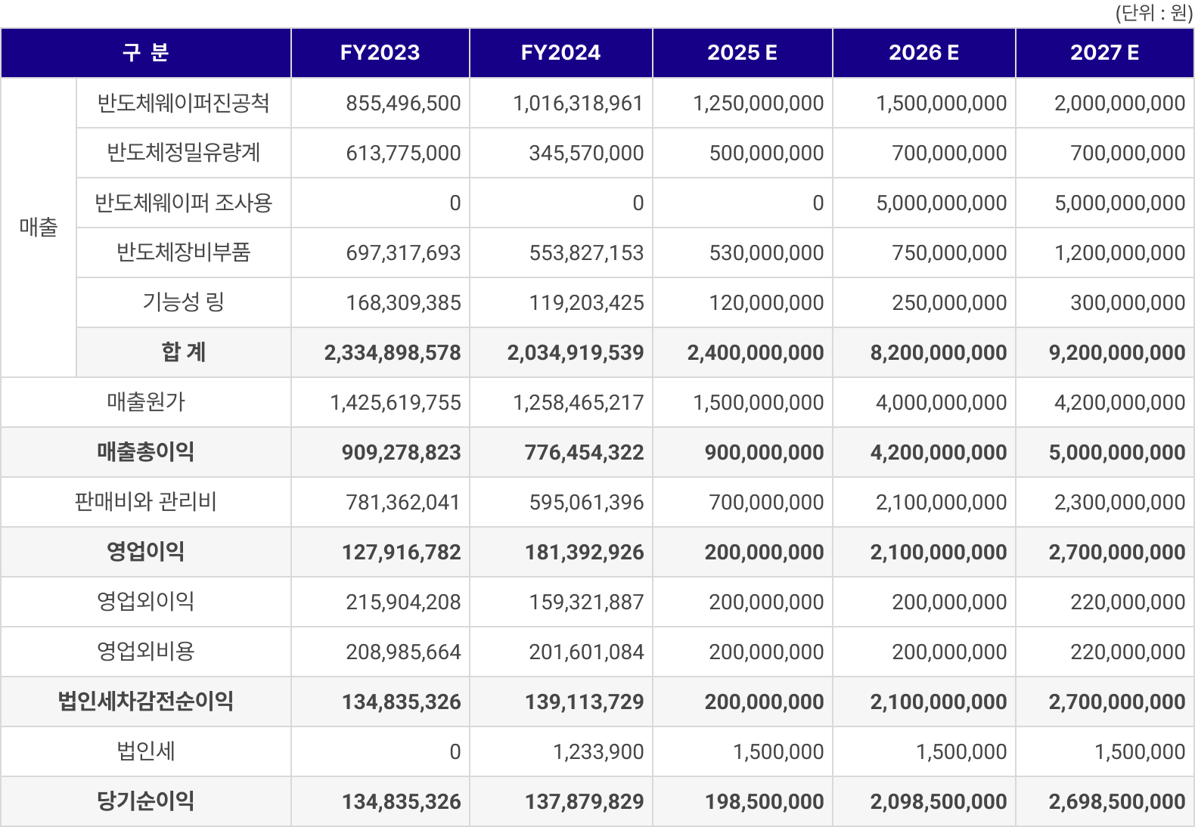Select the 반도체장비부품 row label
Viewport: 1195px width, 827px height.
[183, 252]
